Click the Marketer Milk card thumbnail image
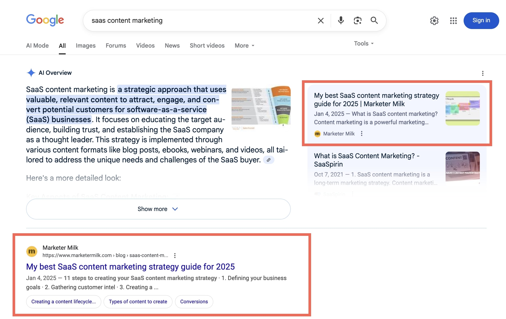Image resolution: width=506 pixels, height=319 pixels. 463,108
